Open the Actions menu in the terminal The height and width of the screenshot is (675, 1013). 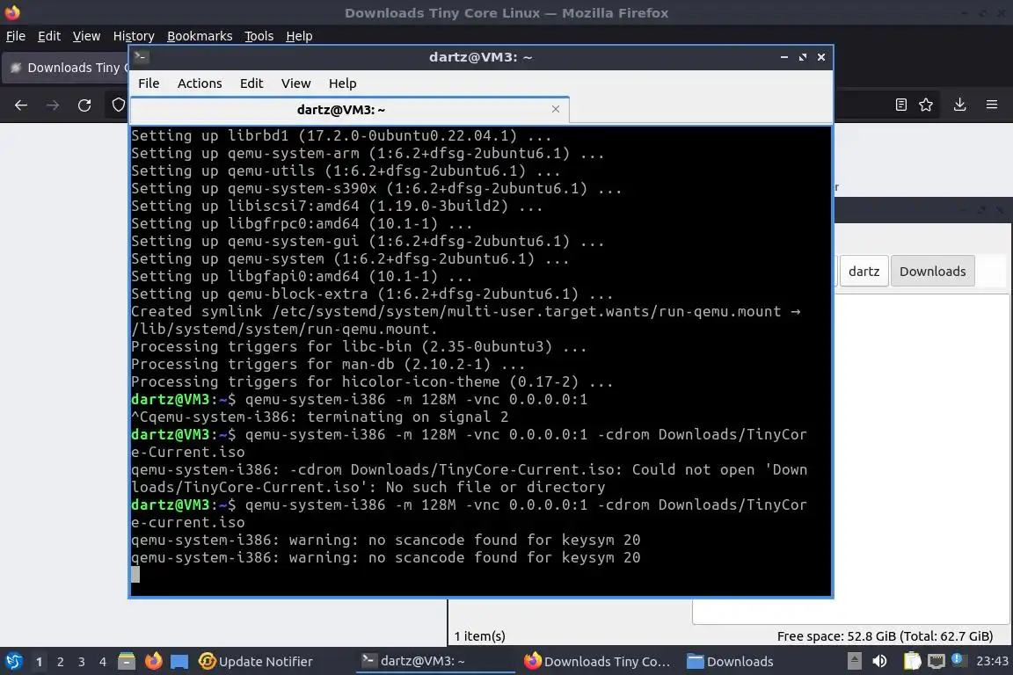[x=200, y=83]
